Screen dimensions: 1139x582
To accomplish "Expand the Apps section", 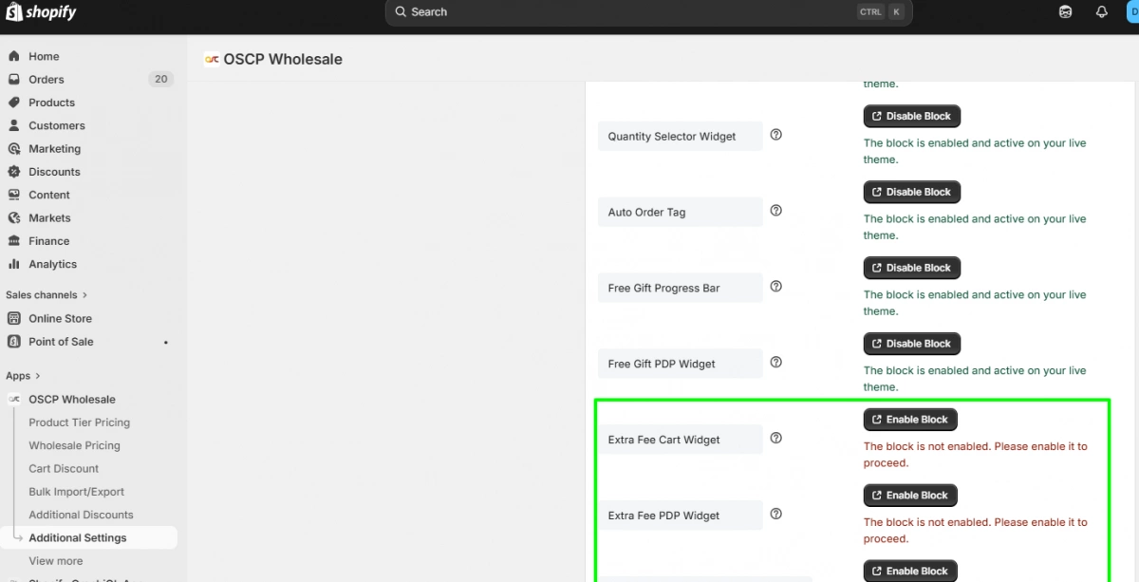I will coord(23,376).
